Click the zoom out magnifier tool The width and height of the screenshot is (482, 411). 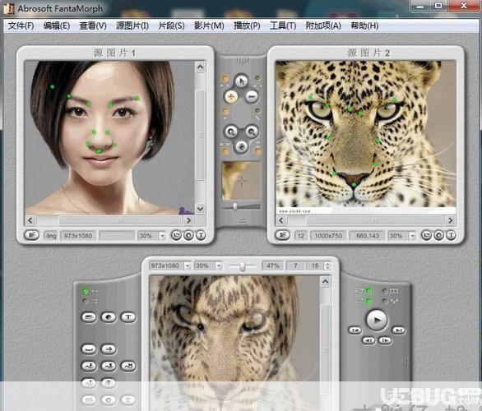coord(252,132)
